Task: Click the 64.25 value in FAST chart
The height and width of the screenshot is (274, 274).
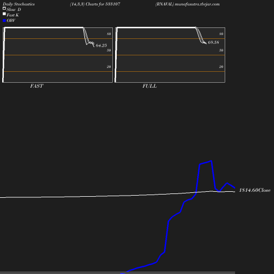Action: coord(101,45)
